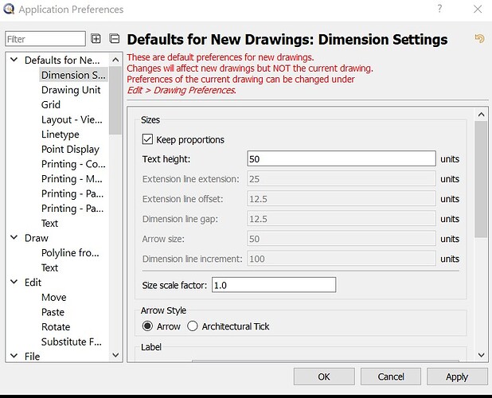The image size is (492, 398).
Task: Click the disabled Arrow size field
Action: pos(342,239)
